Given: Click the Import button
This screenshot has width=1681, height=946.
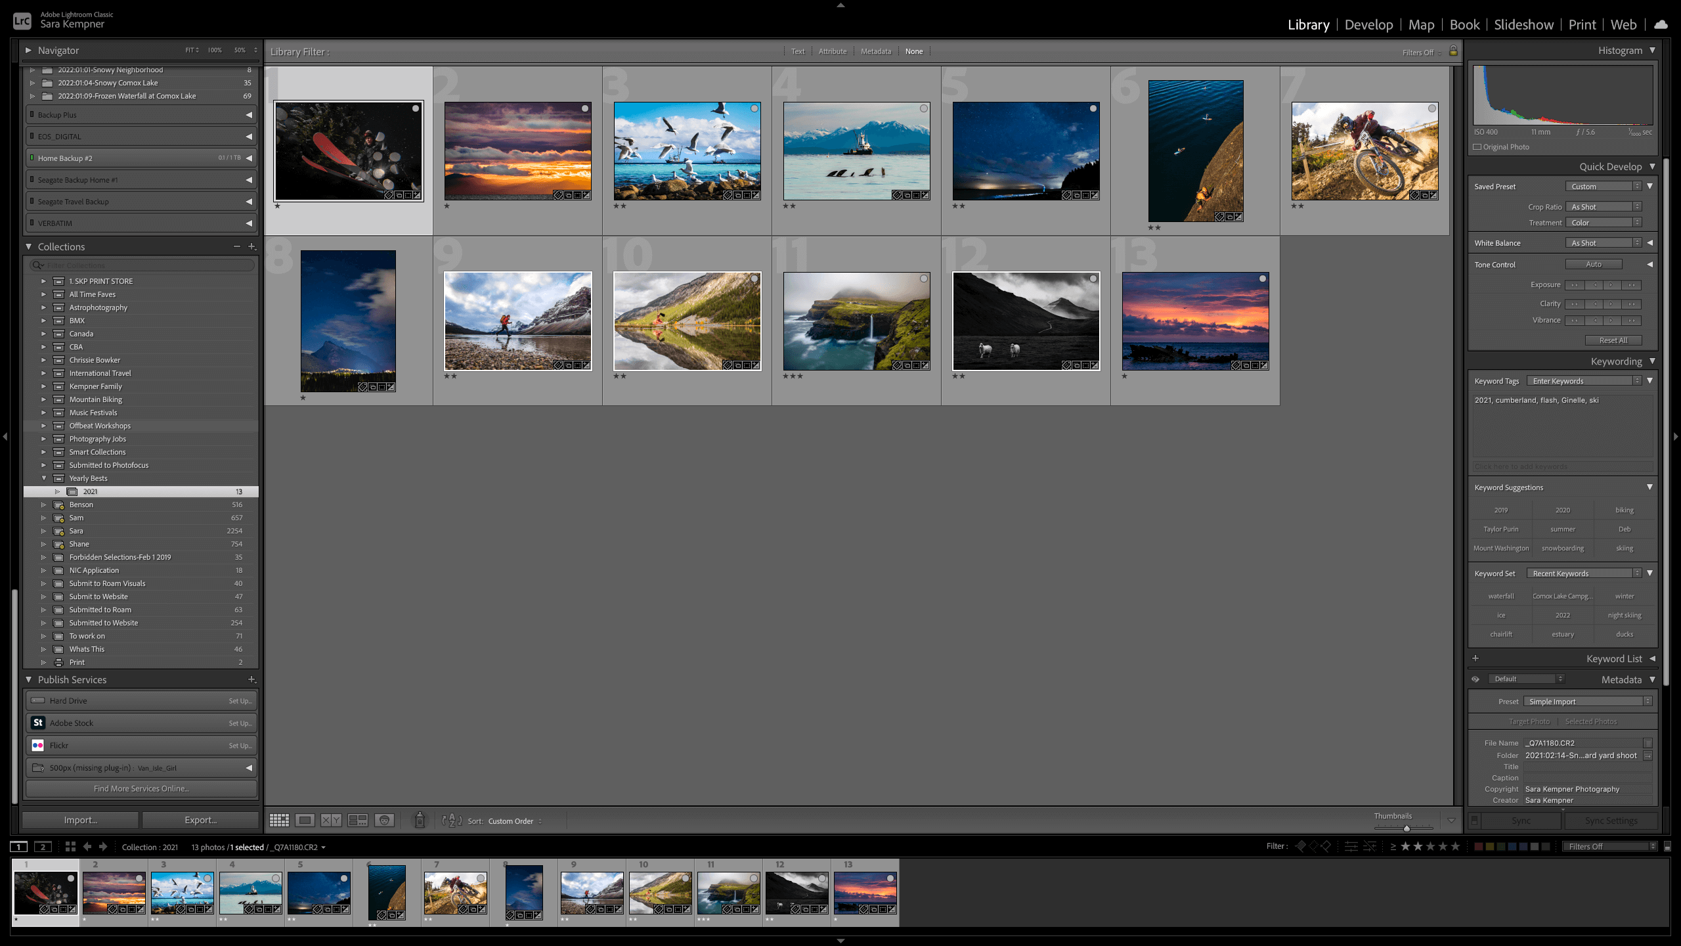Looking at the screenshot, I should (80, 820).
